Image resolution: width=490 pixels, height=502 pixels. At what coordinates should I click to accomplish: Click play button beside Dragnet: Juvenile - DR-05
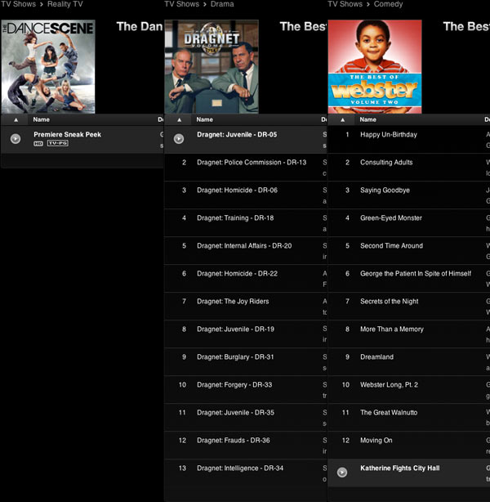coord(179,139)
